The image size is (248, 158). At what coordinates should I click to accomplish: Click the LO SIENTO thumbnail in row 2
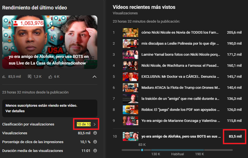tap(130, 44)
